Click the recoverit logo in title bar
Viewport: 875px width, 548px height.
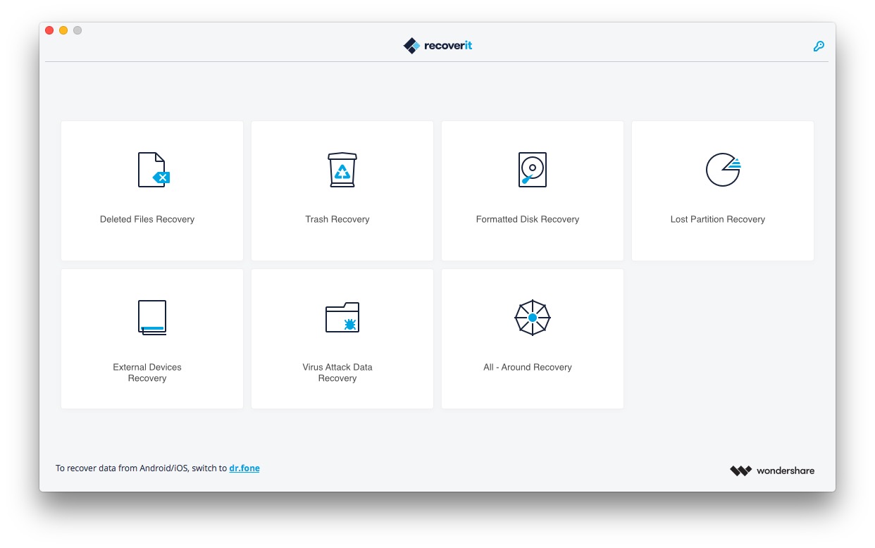tap(437, 46)
